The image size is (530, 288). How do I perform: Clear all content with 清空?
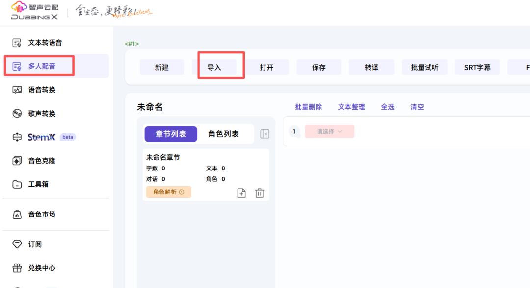(417, 106)
